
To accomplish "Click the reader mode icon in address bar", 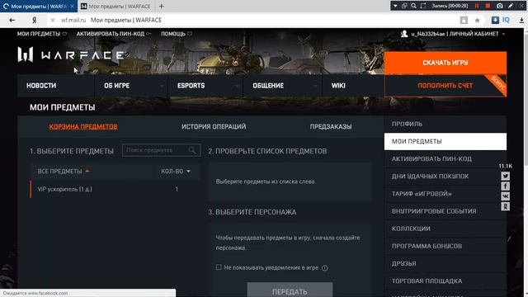I will pos(464,20).
